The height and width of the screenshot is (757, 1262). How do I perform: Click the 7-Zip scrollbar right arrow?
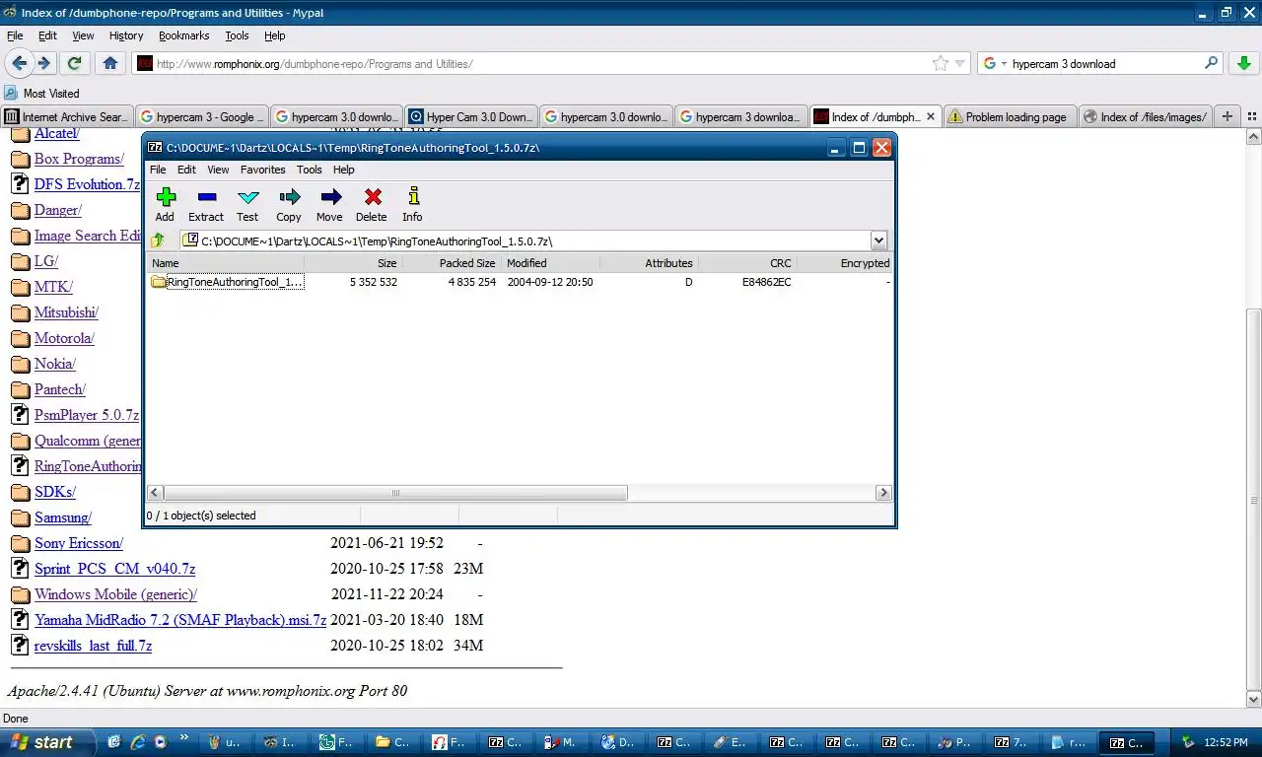(883, 493)
